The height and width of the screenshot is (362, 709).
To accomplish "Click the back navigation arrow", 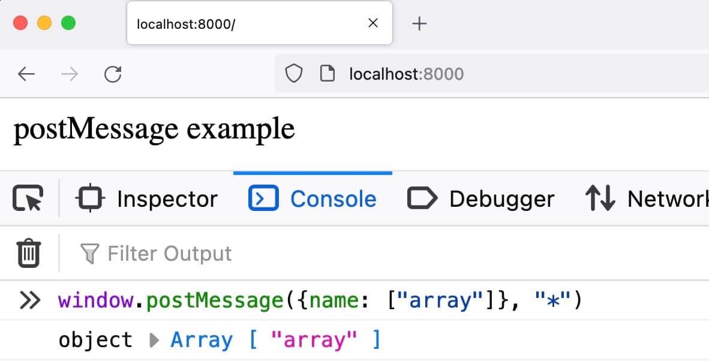I will click(x=28, y=73).
